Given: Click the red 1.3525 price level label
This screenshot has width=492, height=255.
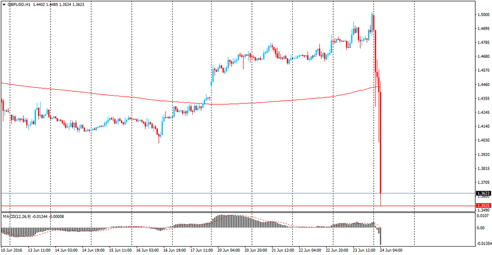Looking at the screenshot, I should click(483, 206).
